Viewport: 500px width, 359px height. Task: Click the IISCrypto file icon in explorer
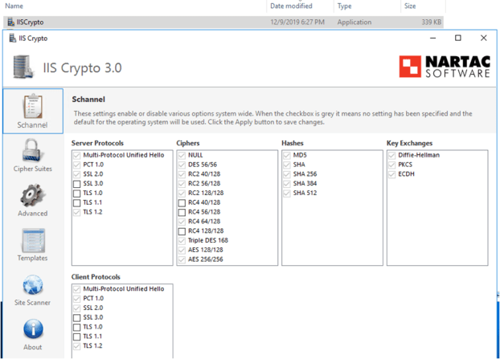[10, 22]
